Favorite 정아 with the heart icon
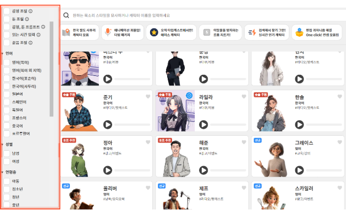346x211 pixels. point(148,142)
